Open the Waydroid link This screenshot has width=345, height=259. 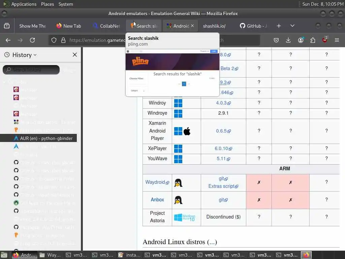pyautogui.click(x=157, y=182)
